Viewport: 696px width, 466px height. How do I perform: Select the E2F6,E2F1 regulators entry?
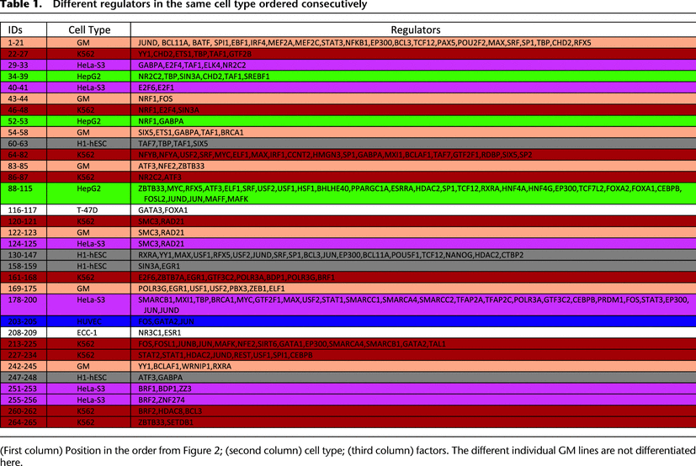(x=155, y=86)
